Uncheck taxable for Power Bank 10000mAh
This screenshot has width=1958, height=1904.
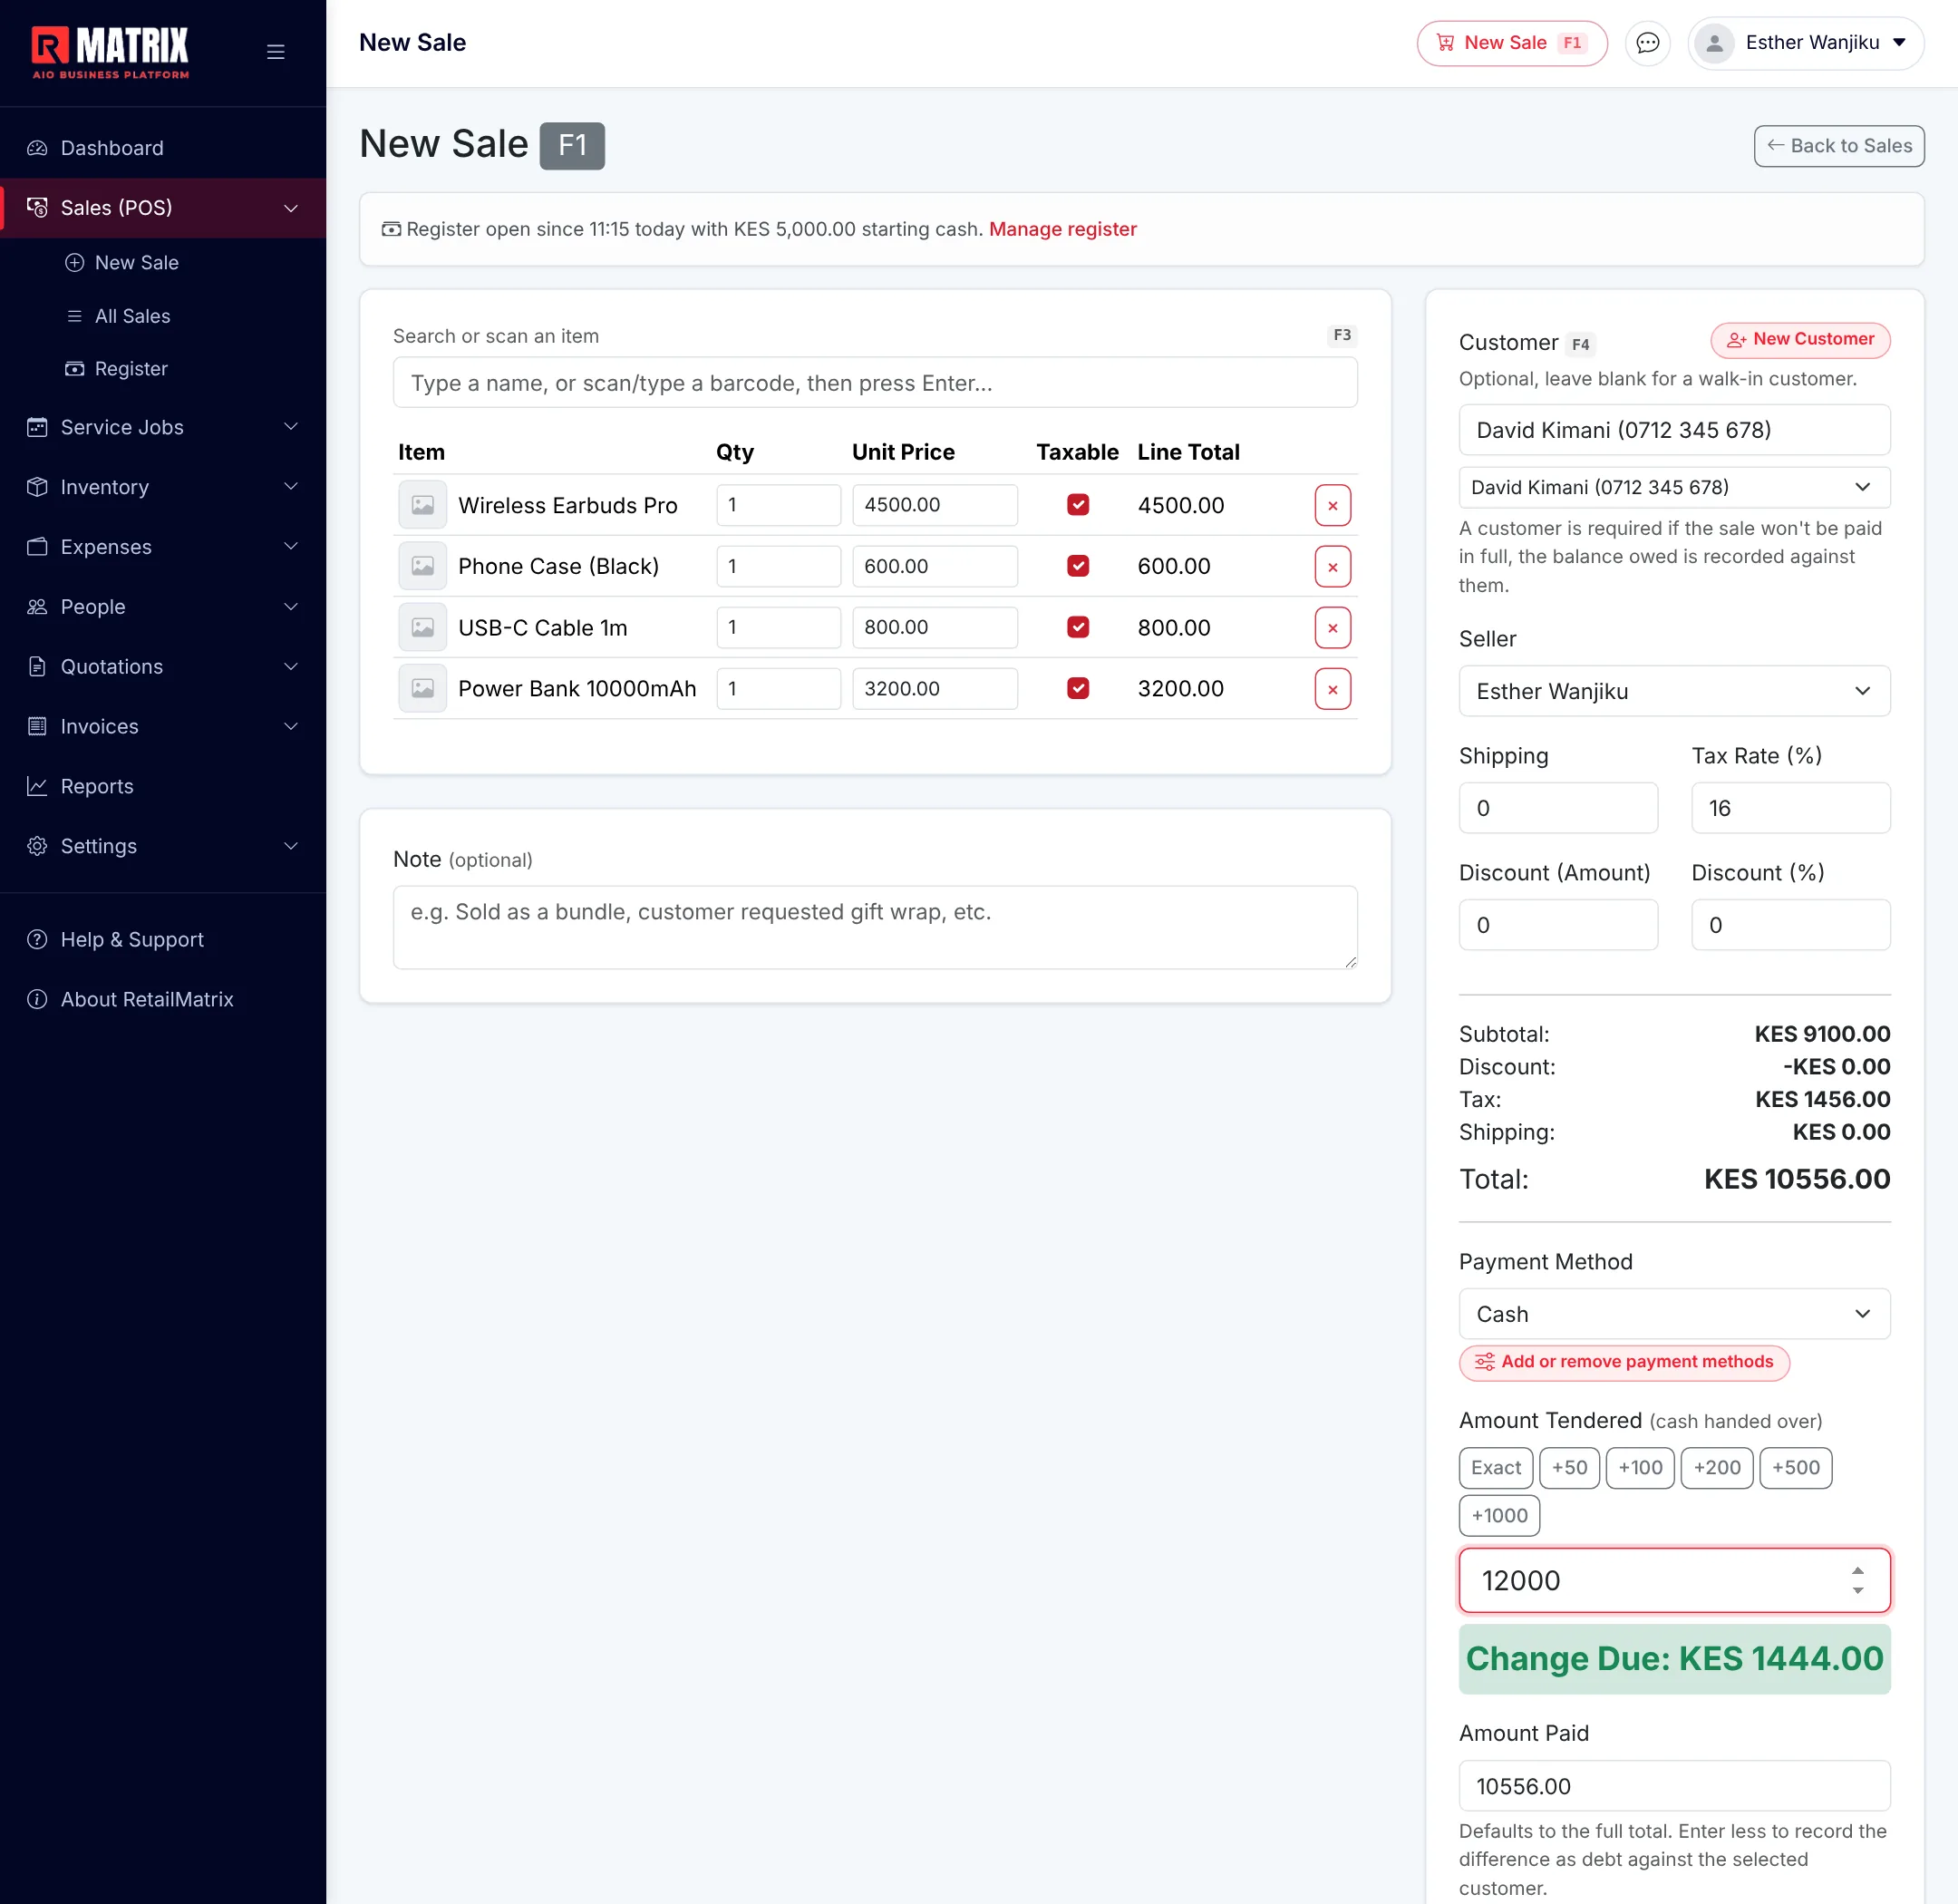[1078, 688]
